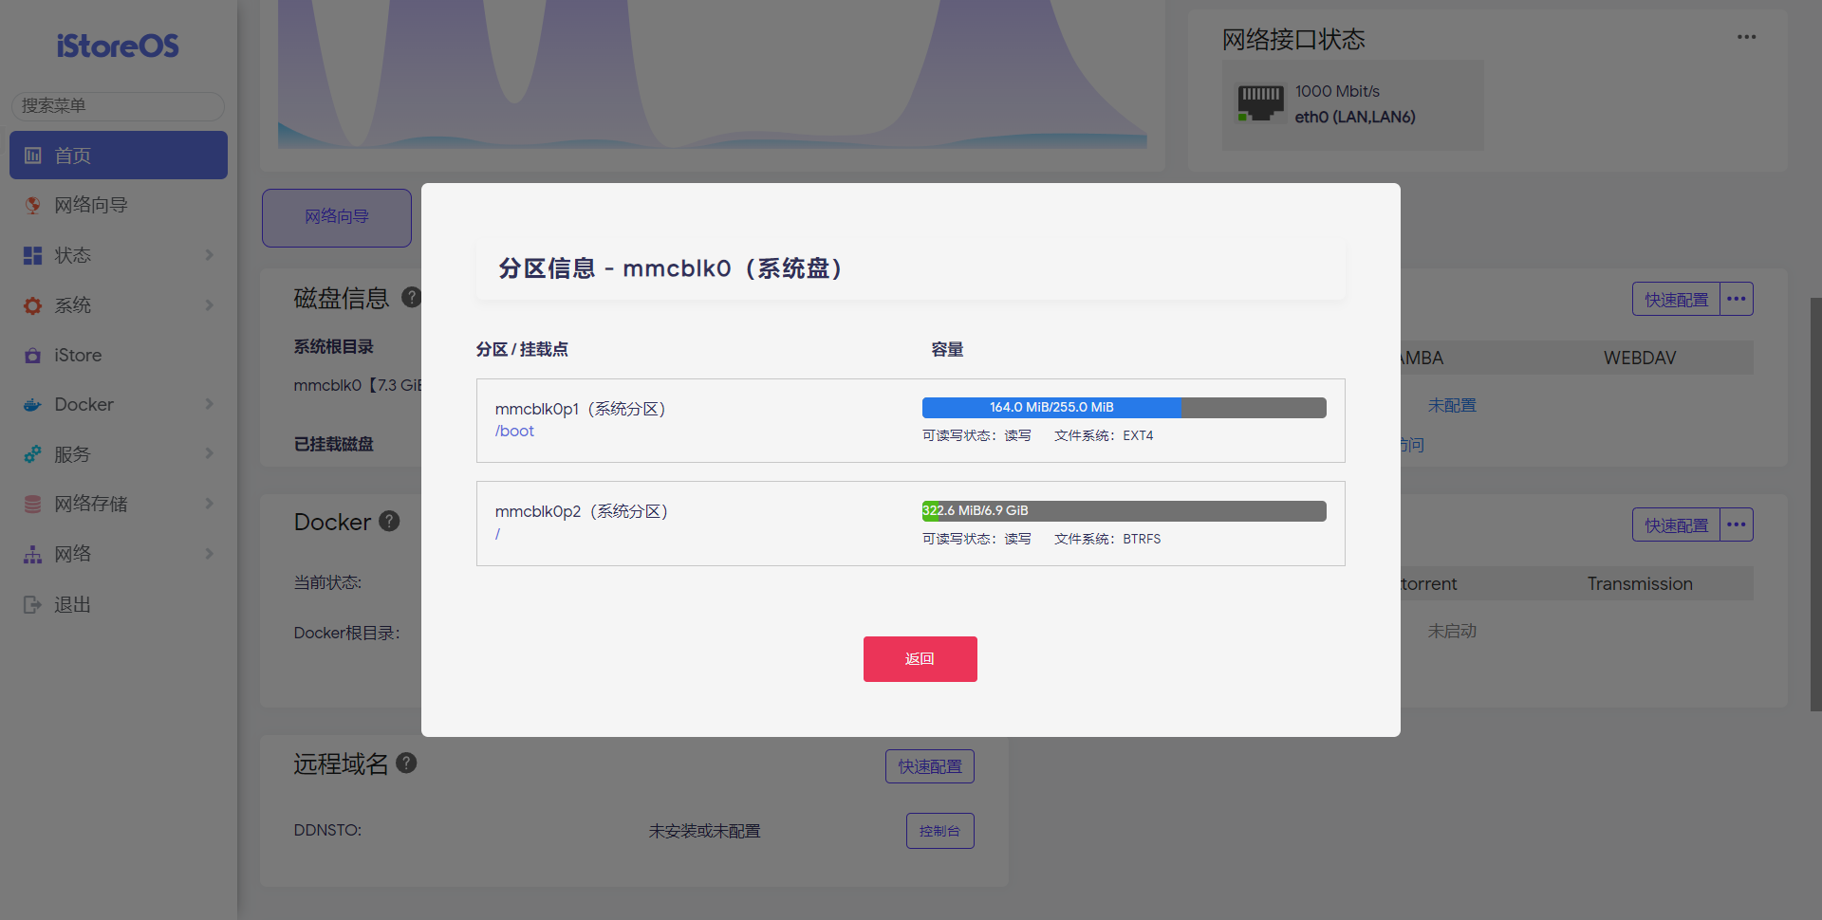Viewport: 1822px width, 920px height.
Task: Click the 退出 logout icon
Action: 32,605
